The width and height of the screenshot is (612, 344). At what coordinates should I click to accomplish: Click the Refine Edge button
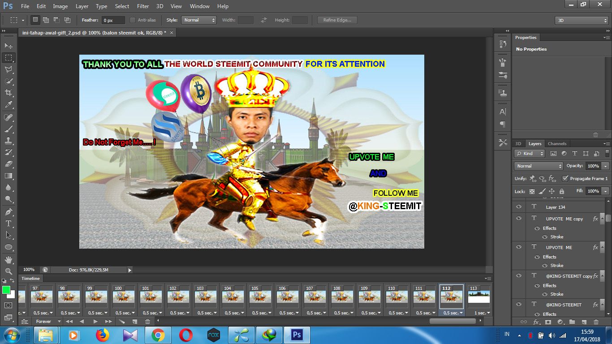[x=337, y=20]
